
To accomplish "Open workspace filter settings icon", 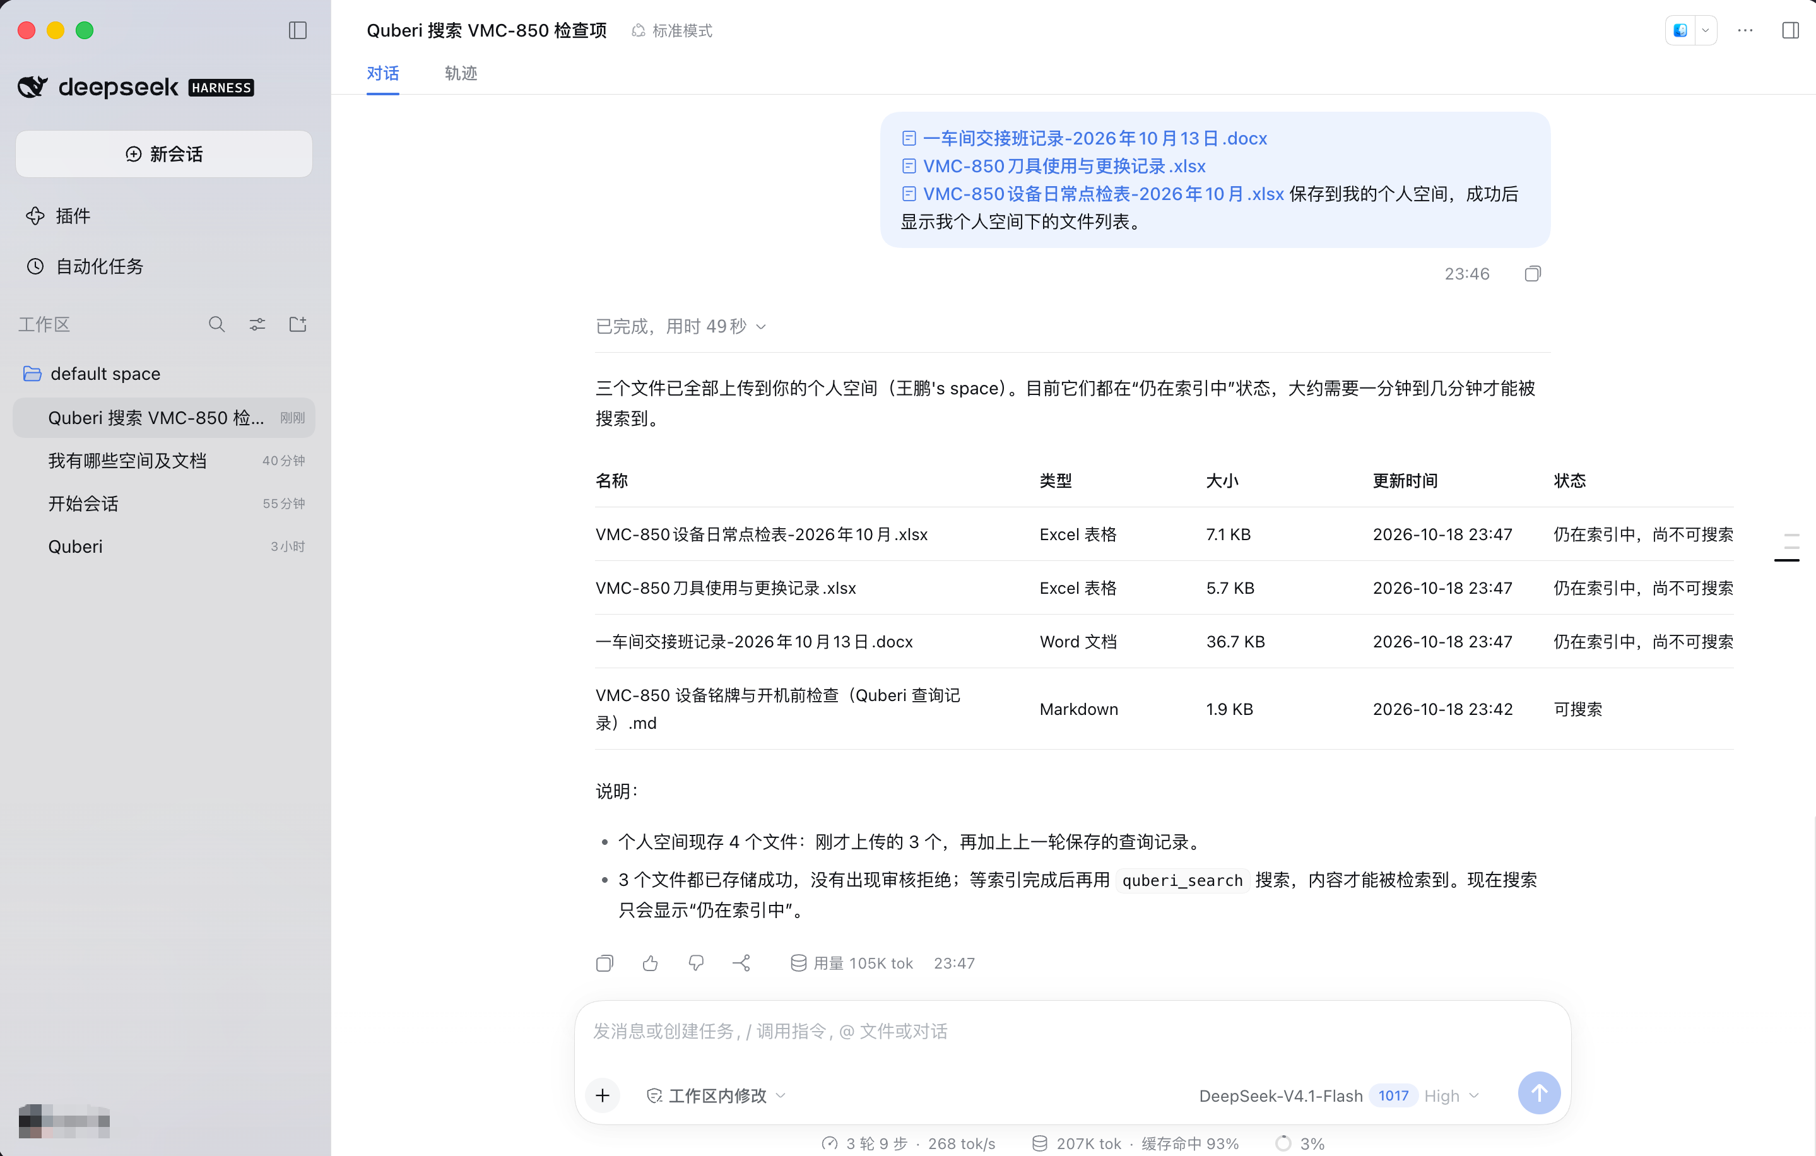I will tap(257, 324).
